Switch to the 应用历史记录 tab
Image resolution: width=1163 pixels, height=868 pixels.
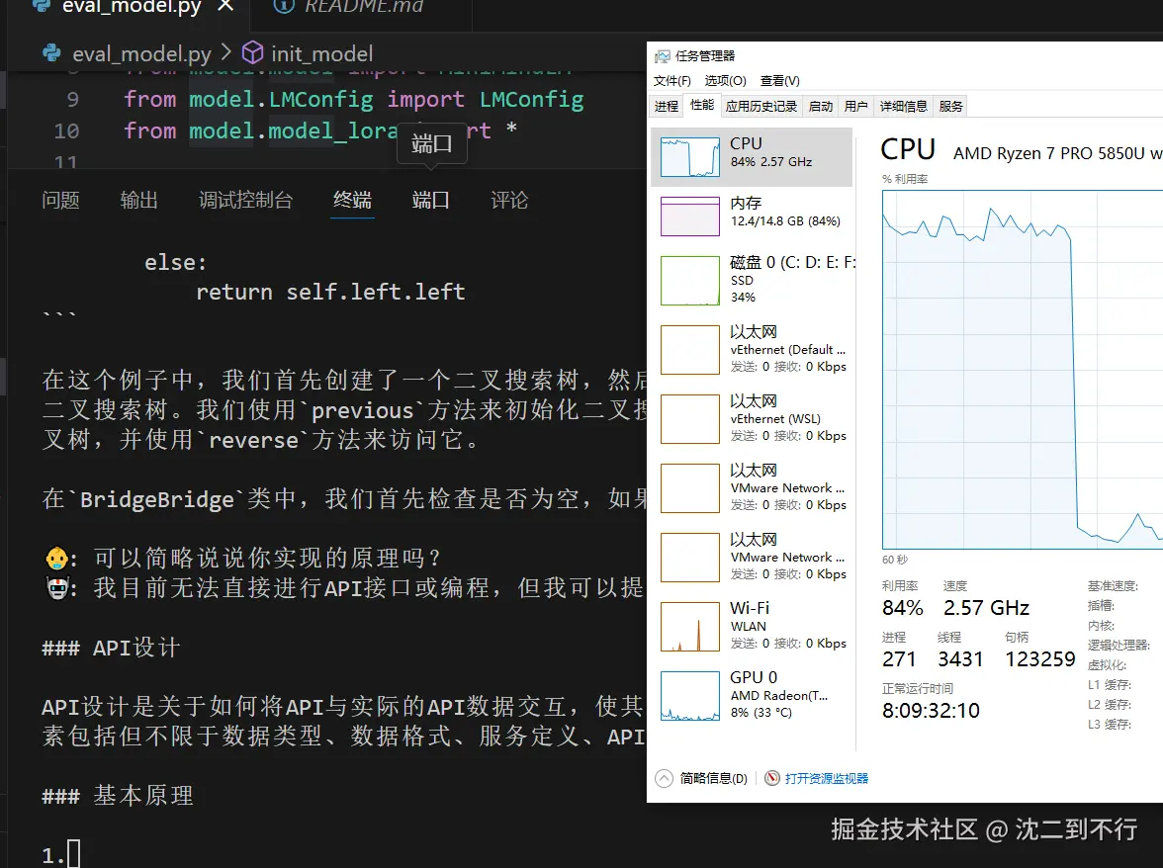pos(761,106)
